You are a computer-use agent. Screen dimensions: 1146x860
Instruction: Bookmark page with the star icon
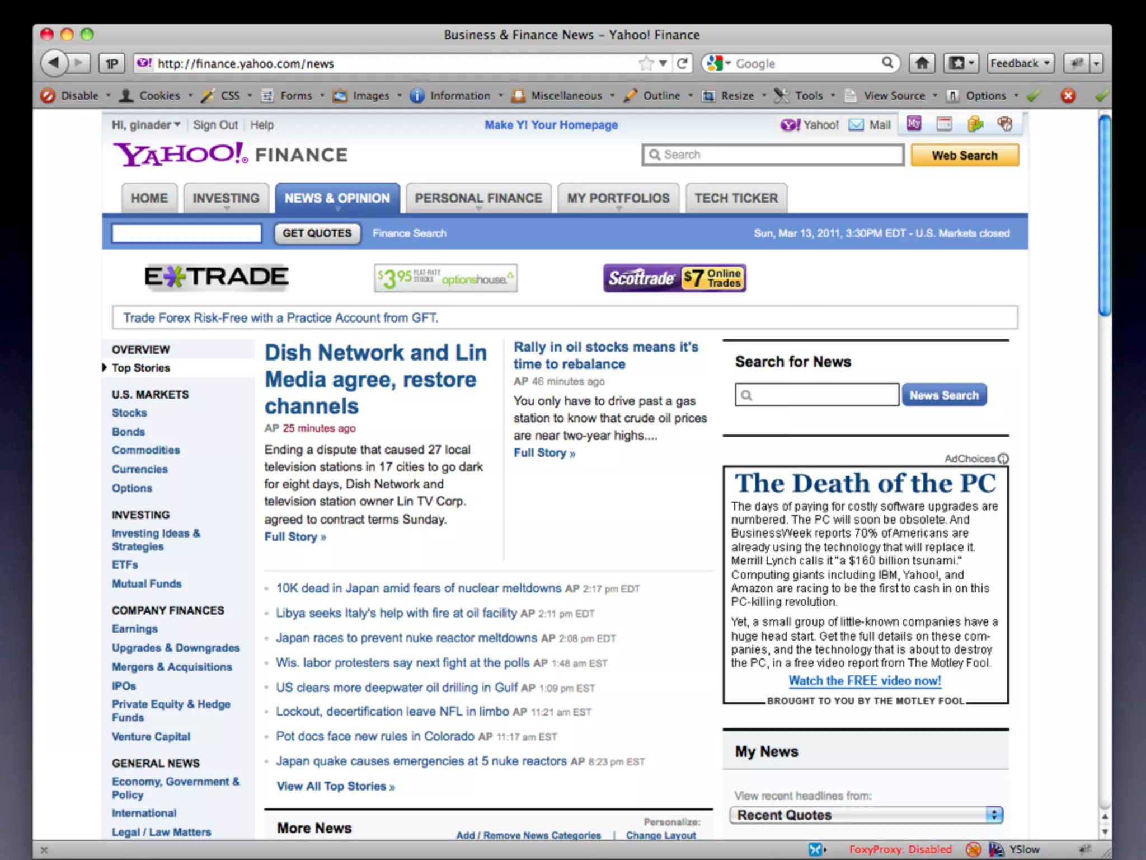(646, 63)
